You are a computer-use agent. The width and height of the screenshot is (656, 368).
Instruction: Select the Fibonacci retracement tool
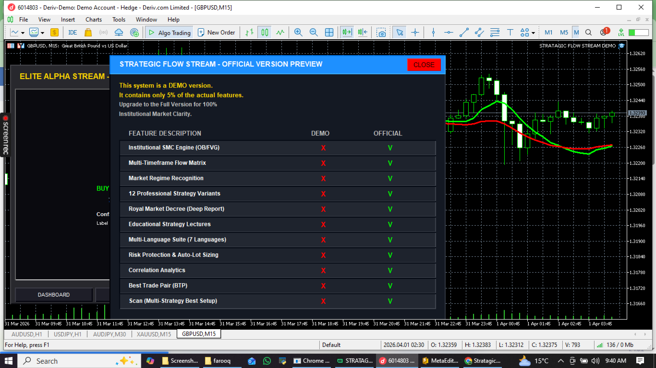pyautogui.click(x=495, y=33)
